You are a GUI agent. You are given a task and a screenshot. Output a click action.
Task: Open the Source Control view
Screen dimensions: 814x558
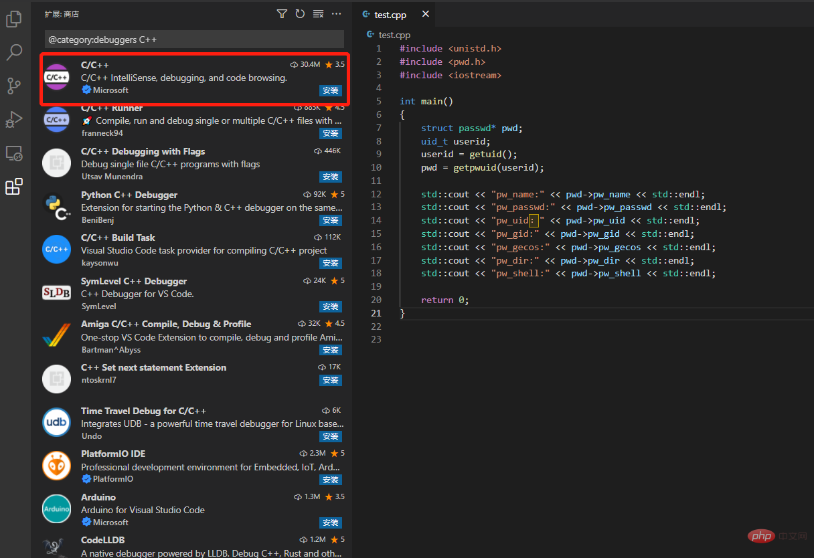coord(14,86)
